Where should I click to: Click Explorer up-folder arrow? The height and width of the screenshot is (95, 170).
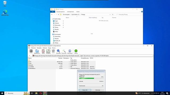point(58,15)
